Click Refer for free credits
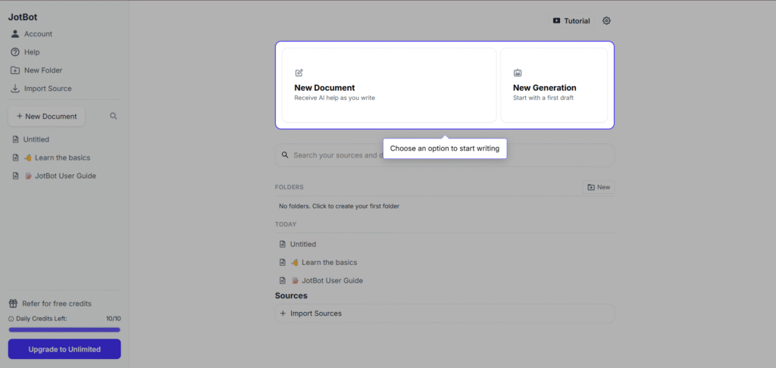Viewport: 776px width, 368px height. (56, 304)
